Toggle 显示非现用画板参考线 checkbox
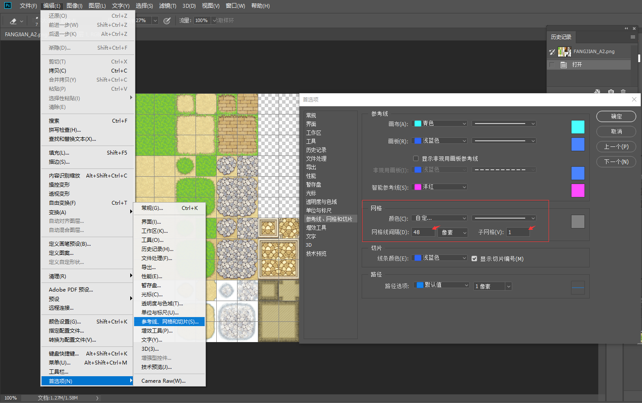Image resolution: width=642 pixels, height=403 pixels. [x=416, y=159]
